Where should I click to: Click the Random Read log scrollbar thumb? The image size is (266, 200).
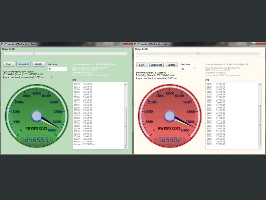125,126
